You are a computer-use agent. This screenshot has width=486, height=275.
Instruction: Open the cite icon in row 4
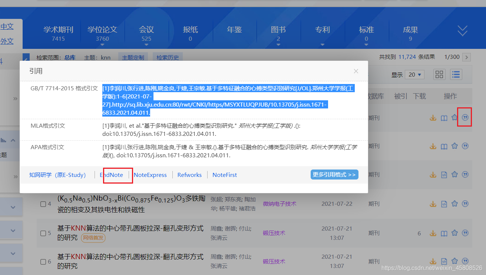pos(465,204)
